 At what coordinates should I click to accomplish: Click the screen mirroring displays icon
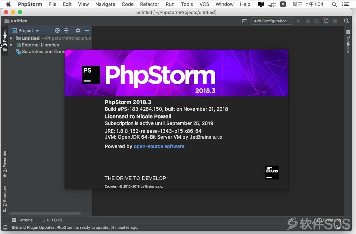point(272,4)
